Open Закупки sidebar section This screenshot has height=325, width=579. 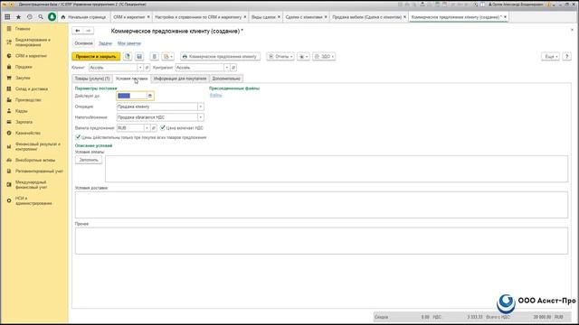pos(23,78)
